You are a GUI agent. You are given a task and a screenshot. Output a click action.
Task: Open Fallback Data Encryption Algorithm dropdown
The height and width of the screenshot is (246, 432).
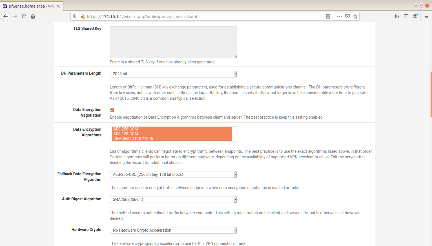(173, 174)
